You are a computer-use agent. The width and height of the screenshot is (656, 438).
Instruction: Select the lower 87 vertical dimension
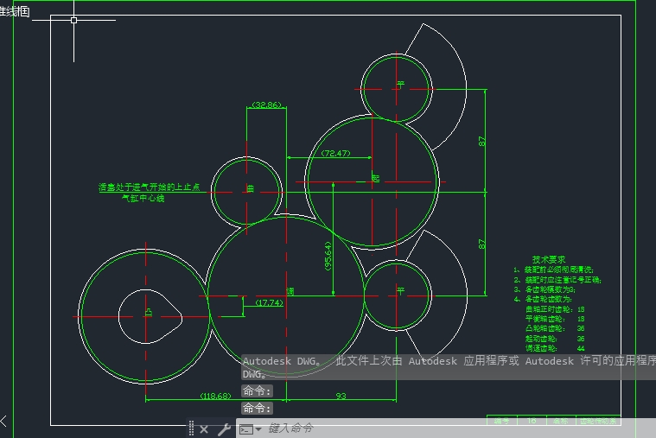tap(481, 244)
